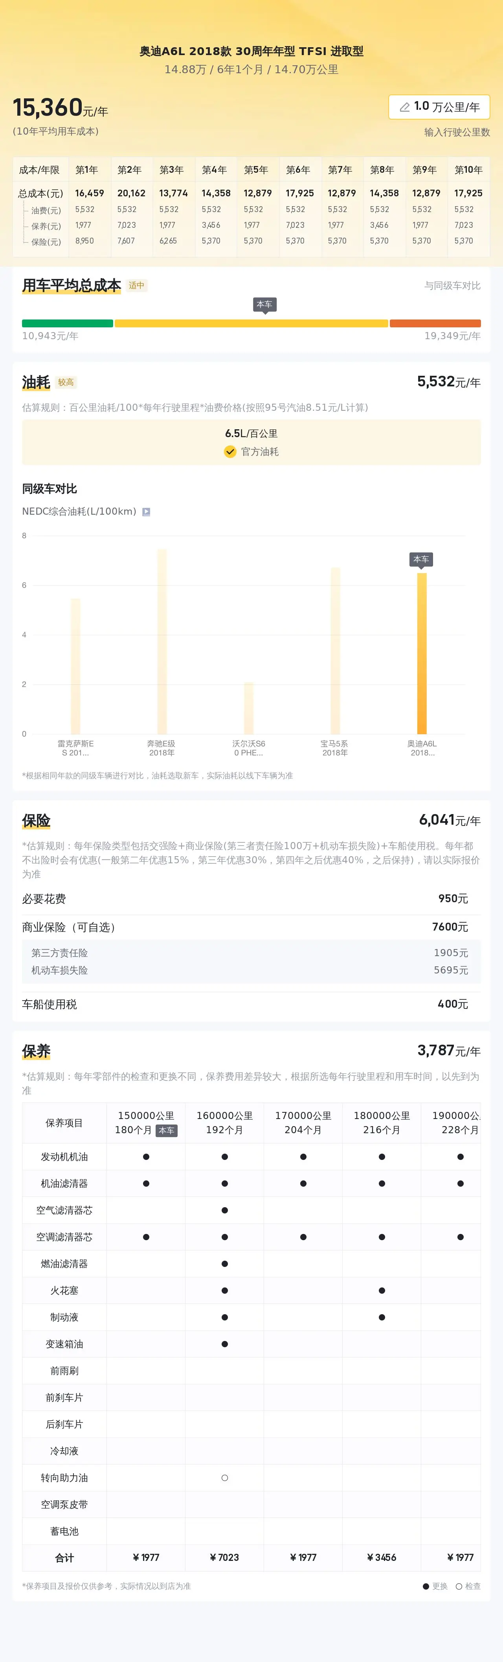Image resolution: width=503 pixels, height=1662 pixels.
Task: Select the 180000公里 216个月 maintenance column
Action: (382, 1123)
